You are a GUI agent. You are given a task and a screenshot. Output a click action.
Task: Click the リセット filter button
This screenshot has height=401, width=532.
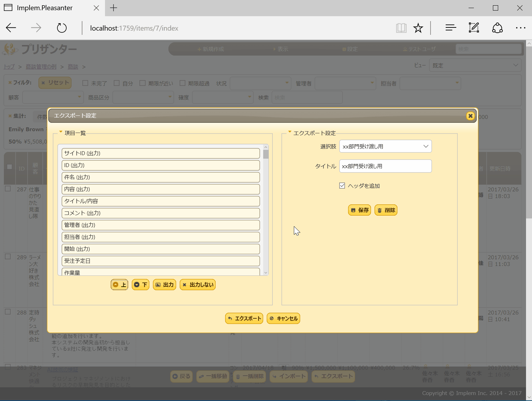click(x=55, y=82)
